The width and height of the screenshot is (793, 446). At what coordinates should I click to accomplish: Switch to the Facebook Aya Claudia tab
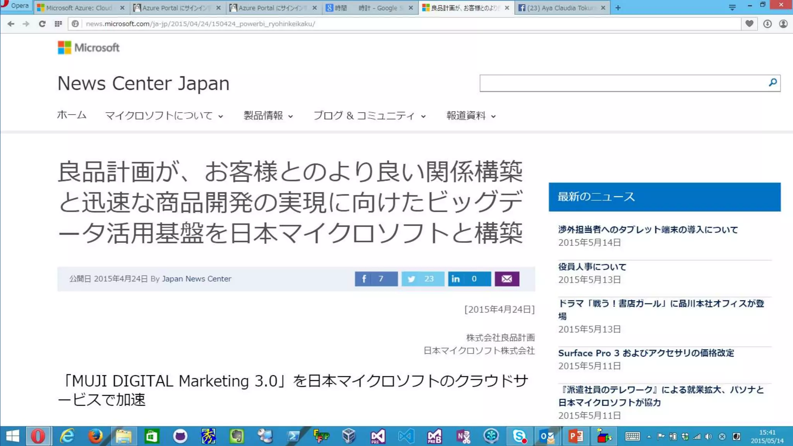pyautogui.click(x=560, y=8)
